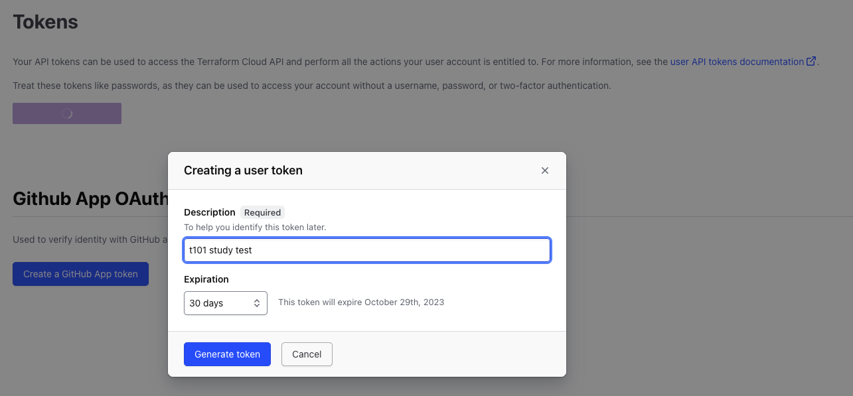
Task: Click the 'Used to verify identity' description text
Action: click(90, 239)
